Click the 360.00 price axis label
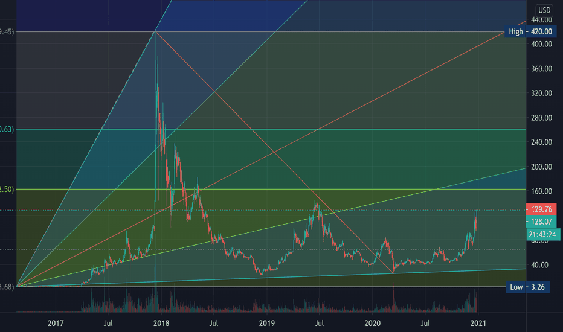Image resolution: width=563 pixels, height=332 pixels. pyautogui.click(x=541, y=69)
